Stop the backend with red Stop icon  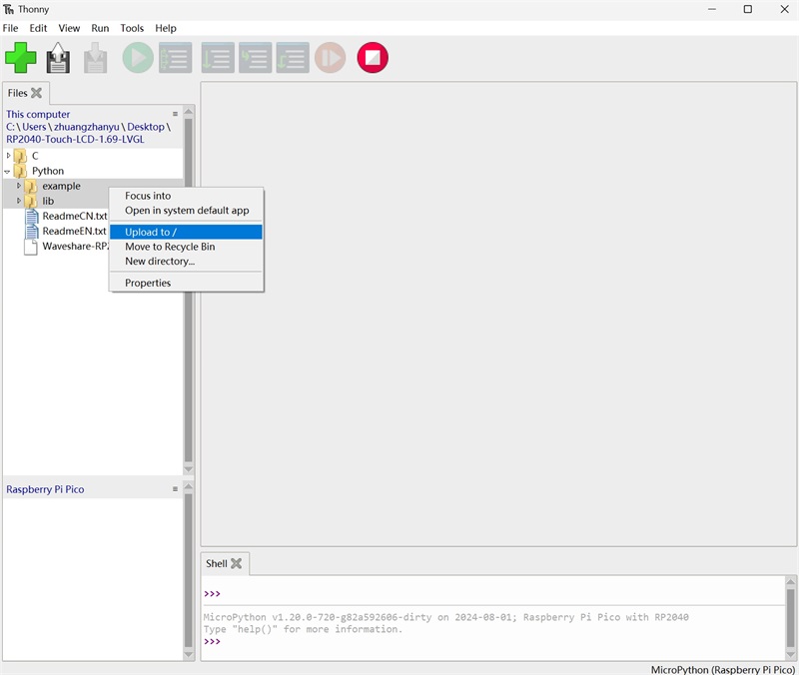click(x=373, y=58)
